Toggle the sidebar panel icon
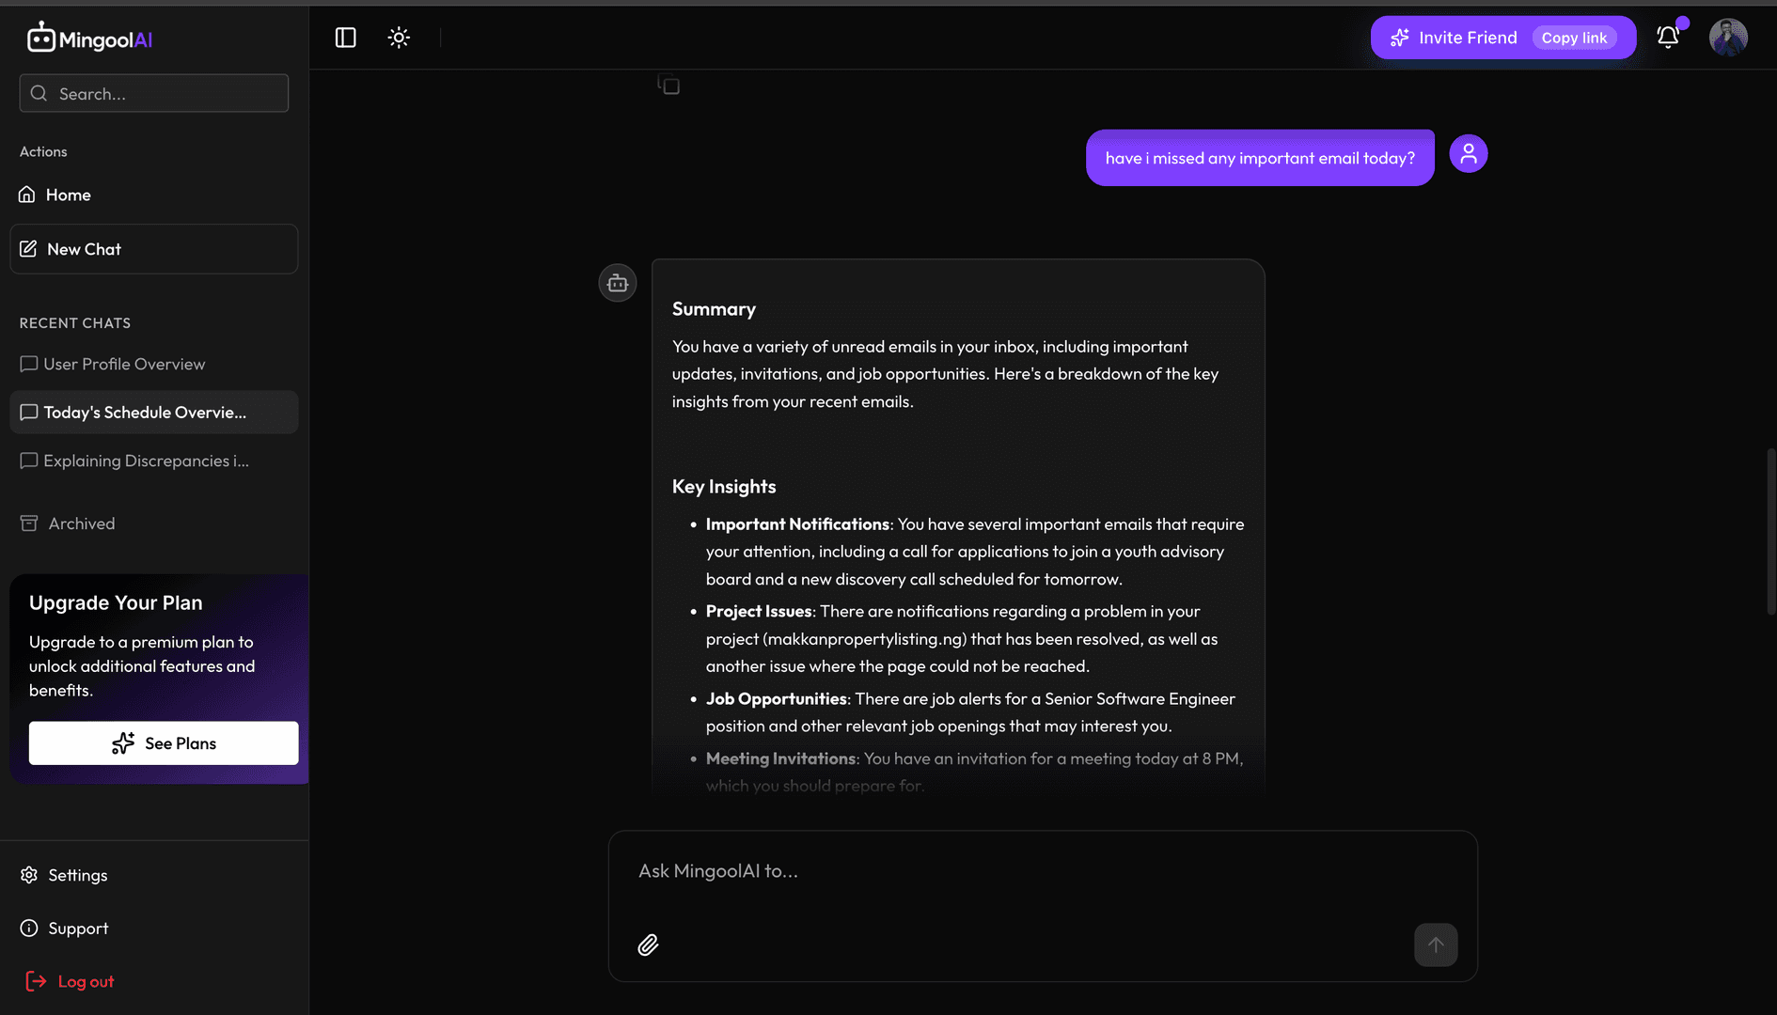This screenshot has width=1777, height=1015. click(x=345, y=38)
